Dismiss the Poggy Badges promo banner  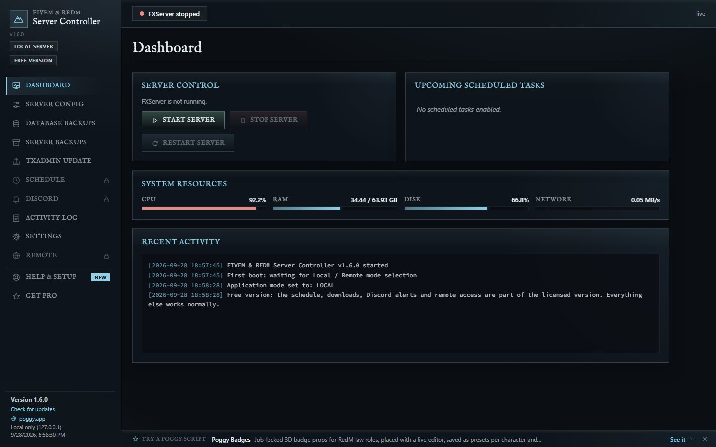pos(705,439)
